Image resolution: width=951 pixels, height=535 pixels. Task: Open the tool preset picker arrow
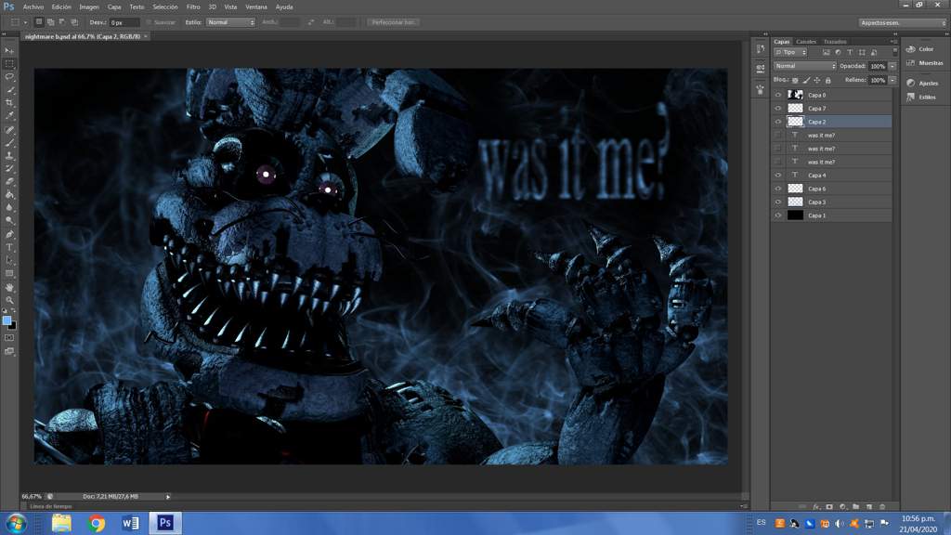click(25, 22)
